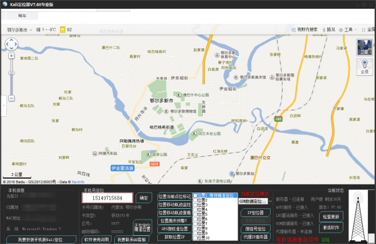Check the 位置5 checkbox
376x244 pixels.
click(x=196, y=215)
